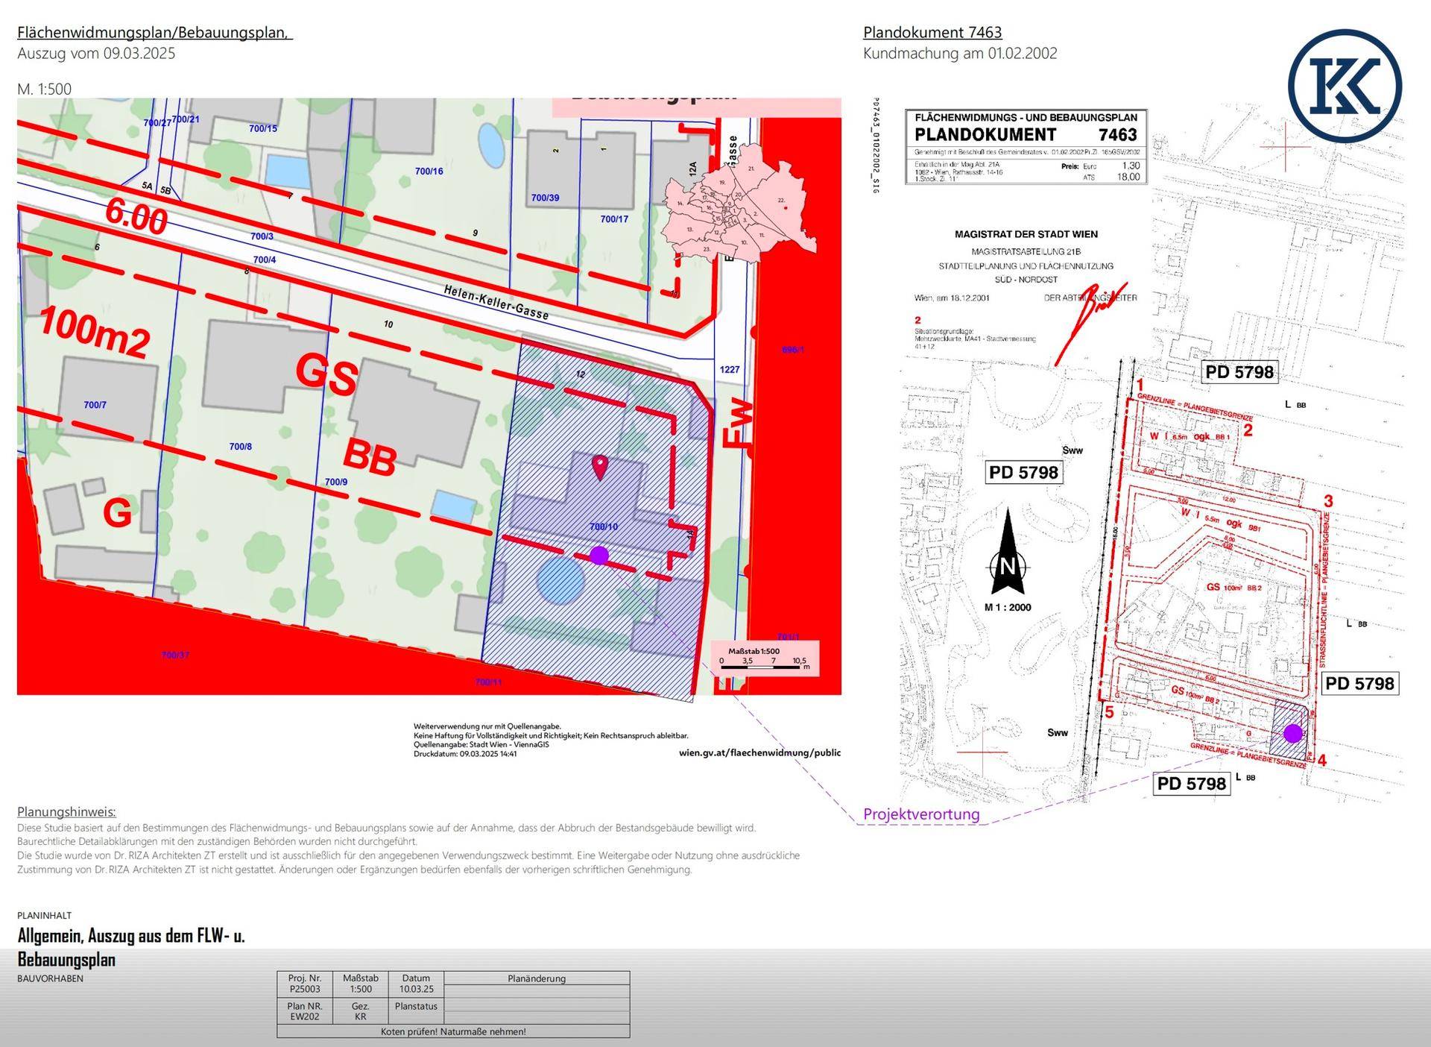This screenshot has height=1047, width=1431.
Task: Click parcel label 700/10
Action: (x=604, y=526)
